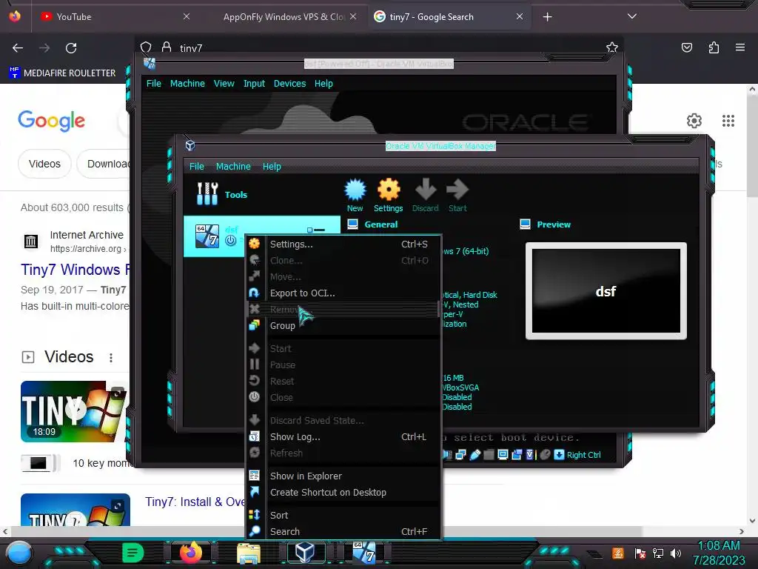The image size is (758, 569).
Task: Click the dsf preview thumbnail
Action: 606,290
